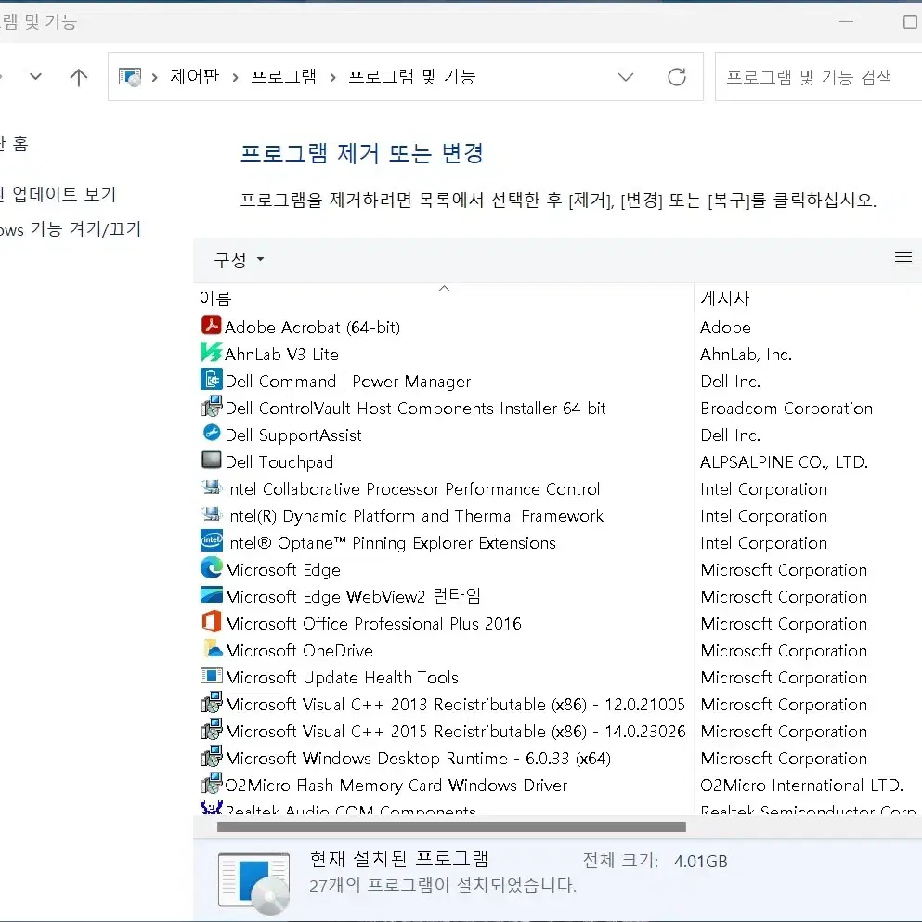The image size is (922, 922).
Task: Click 프로그램 및 기능 in the breadcrumb
Action: [411, 76]
